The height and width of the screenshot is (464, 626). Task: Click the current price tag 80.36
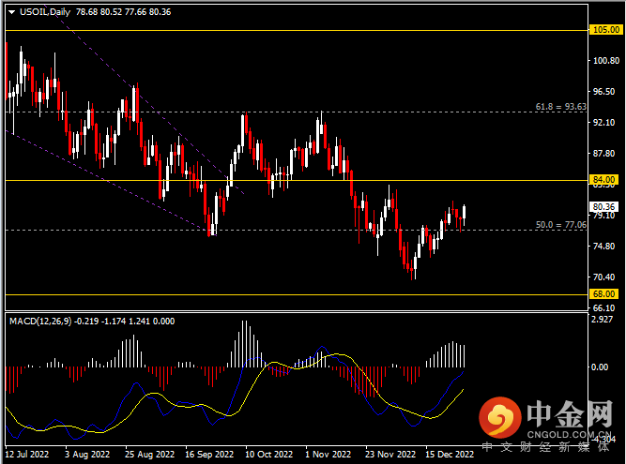pyautogui.click(x=603, y=207)
